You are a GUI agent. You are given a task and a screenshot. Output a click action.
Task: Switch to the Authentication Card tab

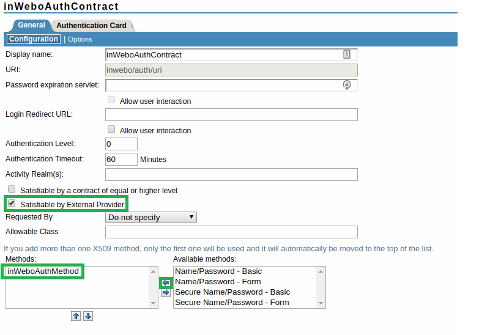(92, 26)
